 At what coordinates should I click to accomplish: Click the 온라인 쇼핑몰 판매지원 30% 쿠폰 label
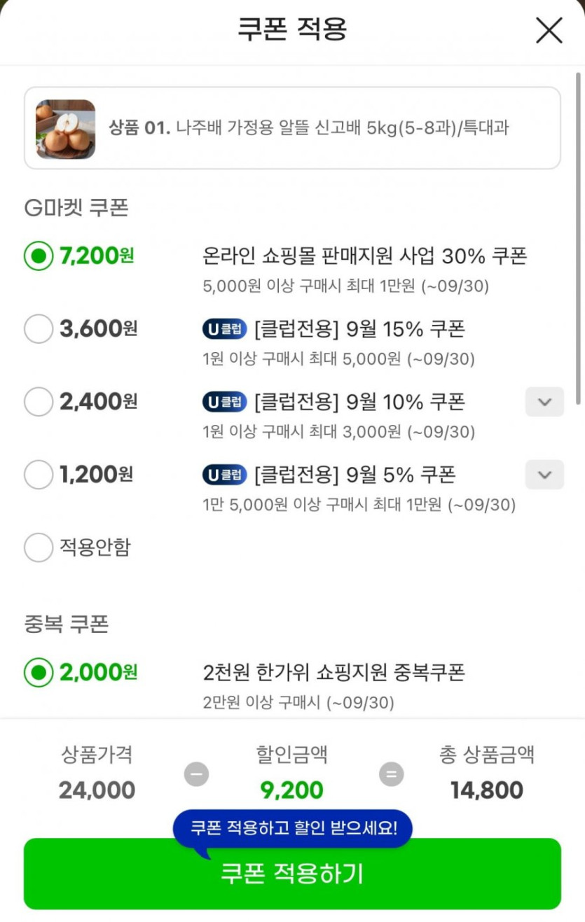coord(364,256)
